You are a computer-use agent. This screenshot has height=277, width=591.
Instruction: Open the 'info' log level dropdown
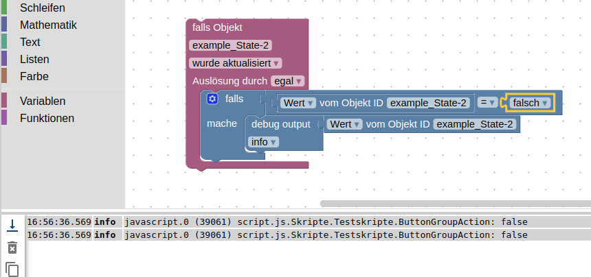coord(264,142)
